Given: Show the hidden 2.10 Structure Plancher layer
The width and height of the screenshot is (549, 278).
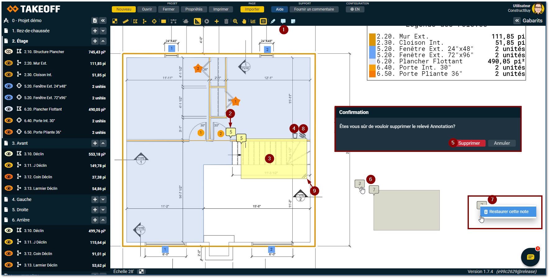Looking at the screenshot, I should (9, 52).
